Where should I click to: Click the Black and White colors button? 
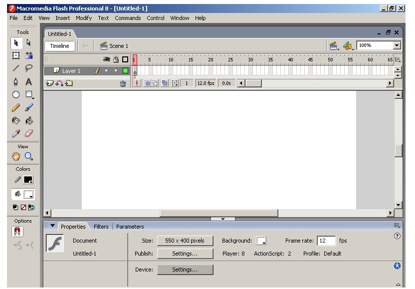pos(15,207)
